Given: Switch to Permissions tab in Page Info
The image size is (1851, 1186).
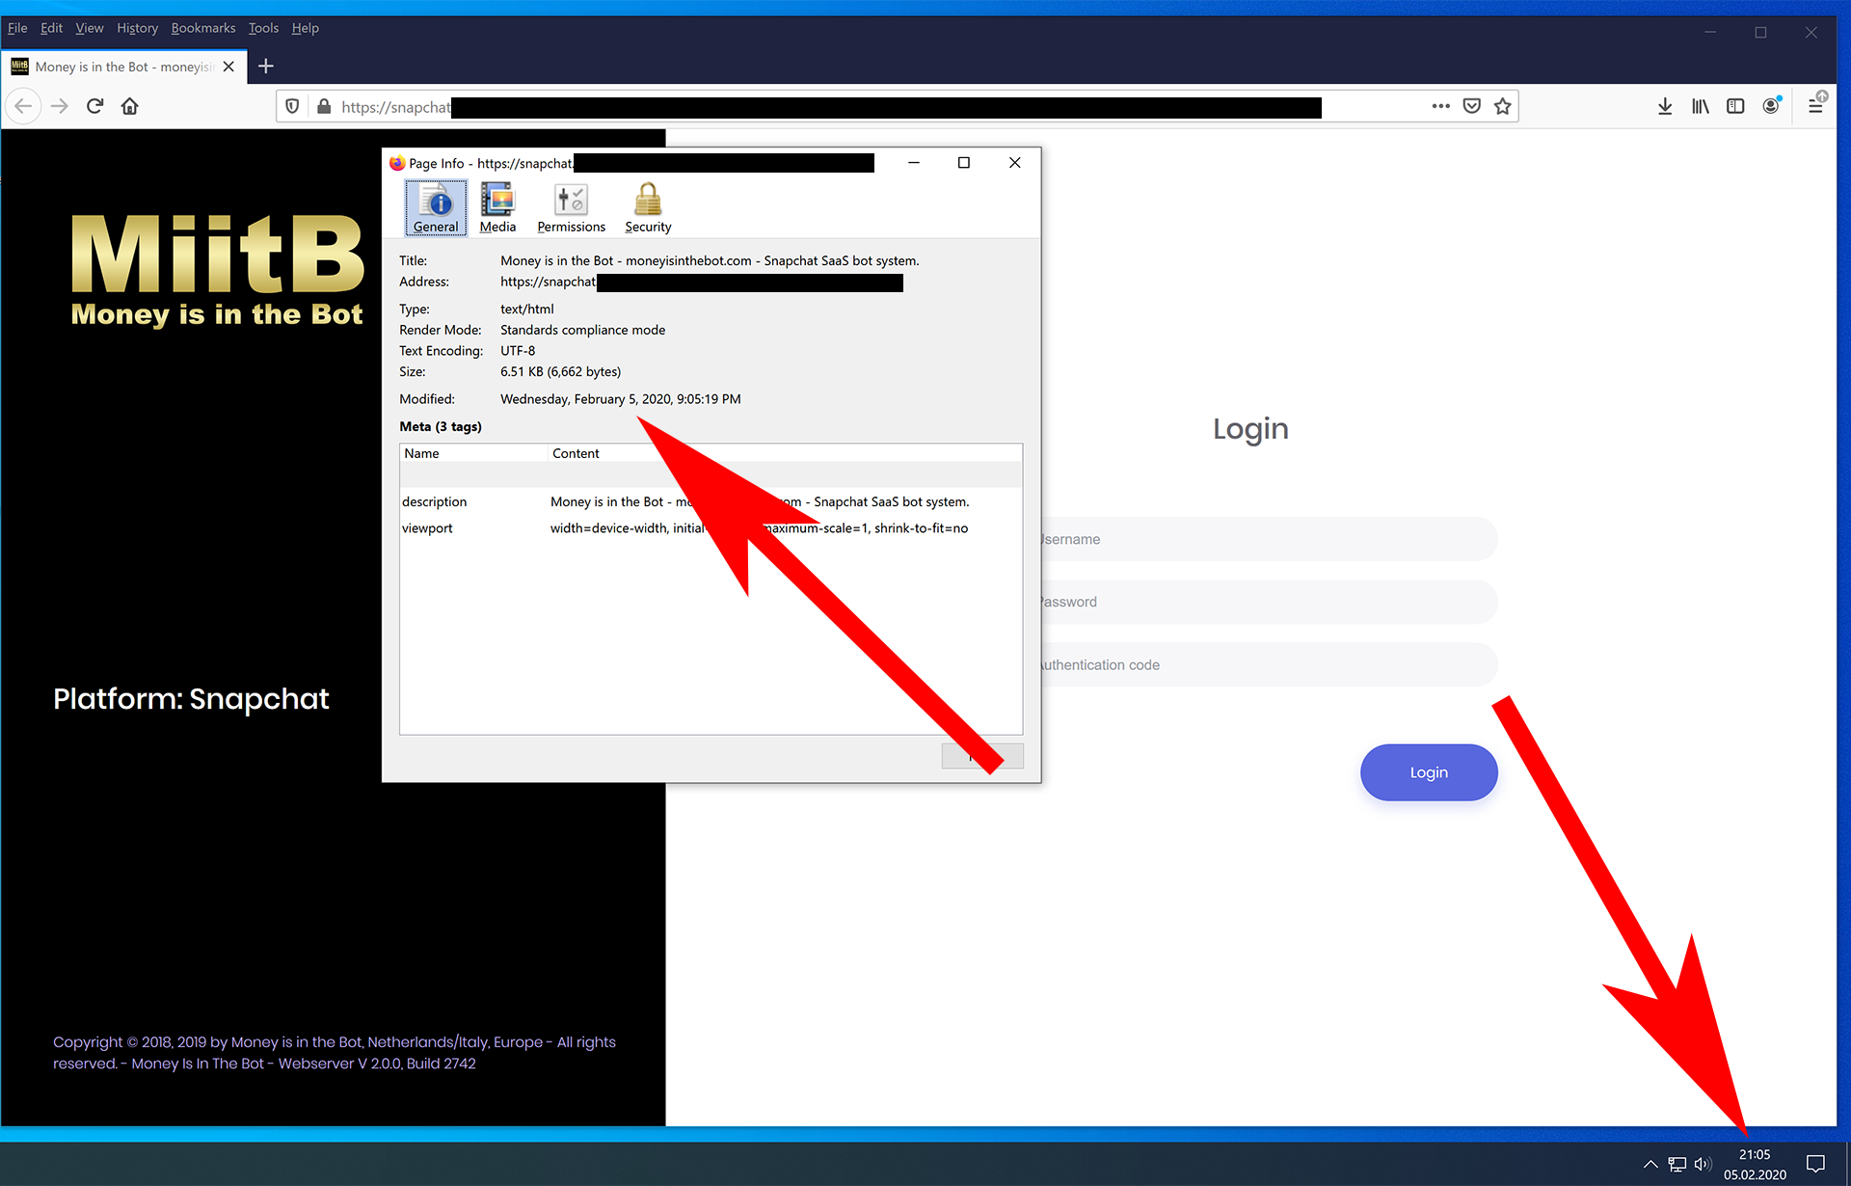Looking at the screenshot, I should [572, 207].
